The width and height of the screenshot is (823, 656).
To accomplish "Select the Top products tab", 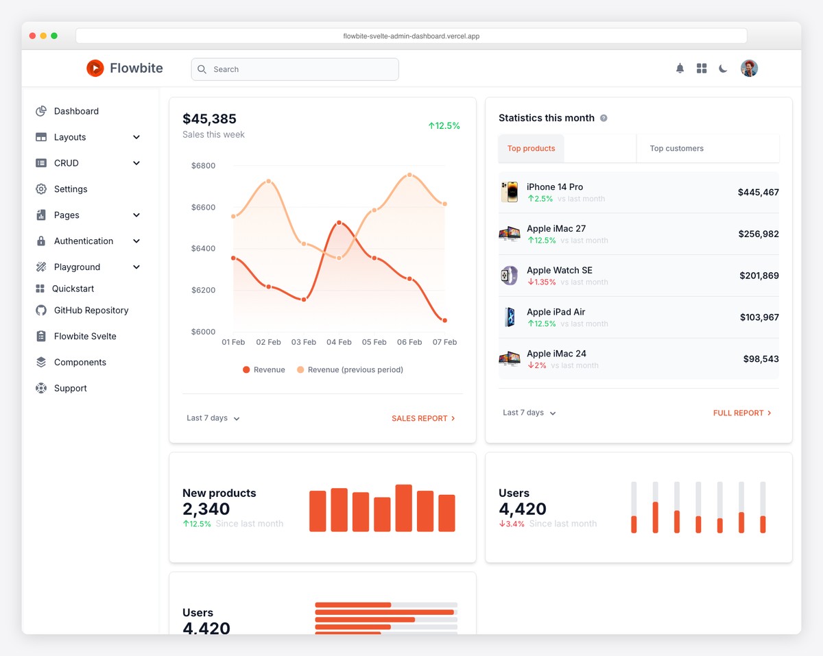I will coord(531,148).
